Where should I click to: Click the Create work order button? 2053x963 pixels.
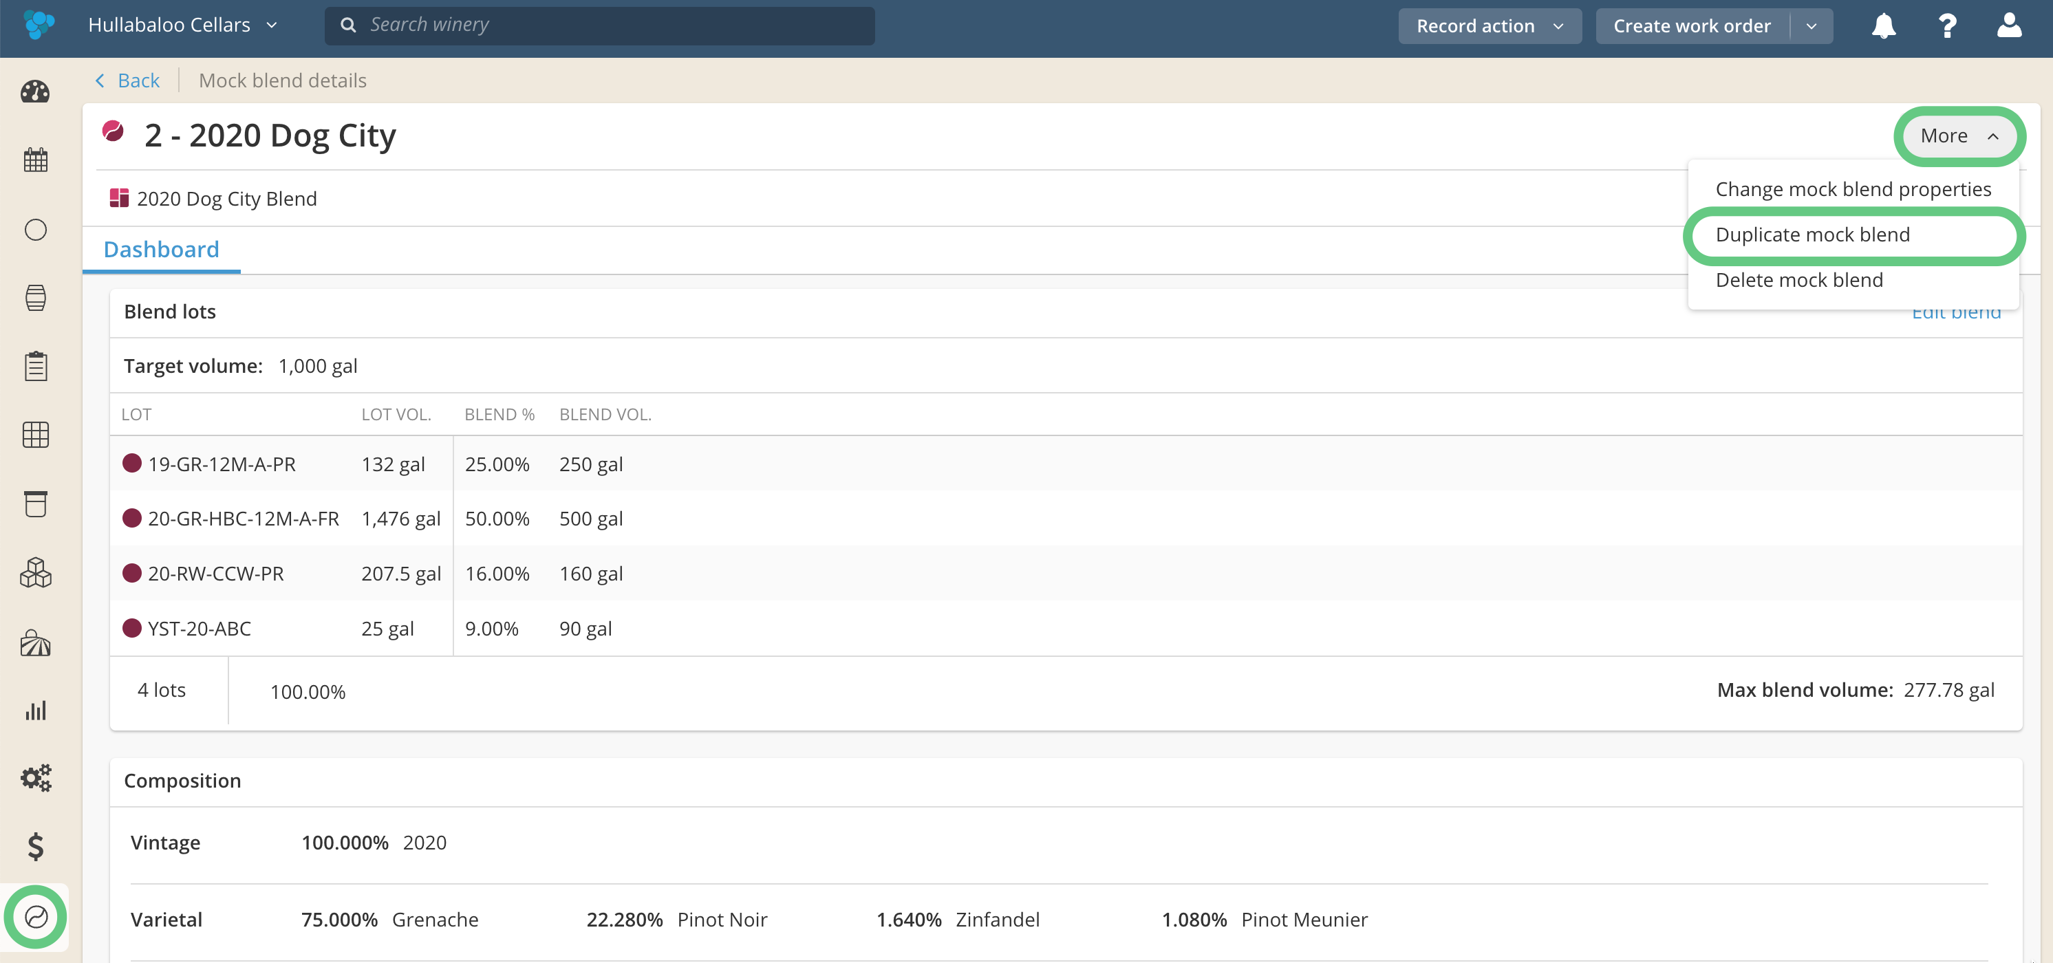(1692, 25)
